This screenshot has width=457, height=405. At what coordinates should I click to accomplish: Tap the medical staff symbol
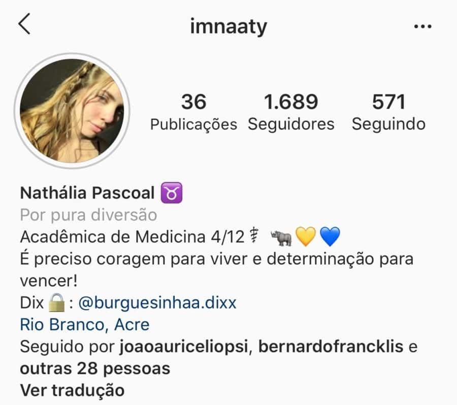pyautogui.click(x=254, y=236)
